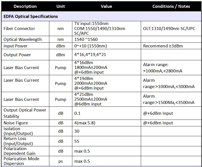This screenshot has width=202, height=167.
Task: Click the "4*16,4*19,4*21" output power value
Action: pyautogui.click(x=91, y=55)
